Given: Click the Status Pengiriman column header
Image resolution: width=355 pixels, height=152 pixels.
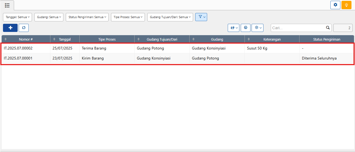Looking at the screenshot, I should pyautogui.click(x=327, y=39).
